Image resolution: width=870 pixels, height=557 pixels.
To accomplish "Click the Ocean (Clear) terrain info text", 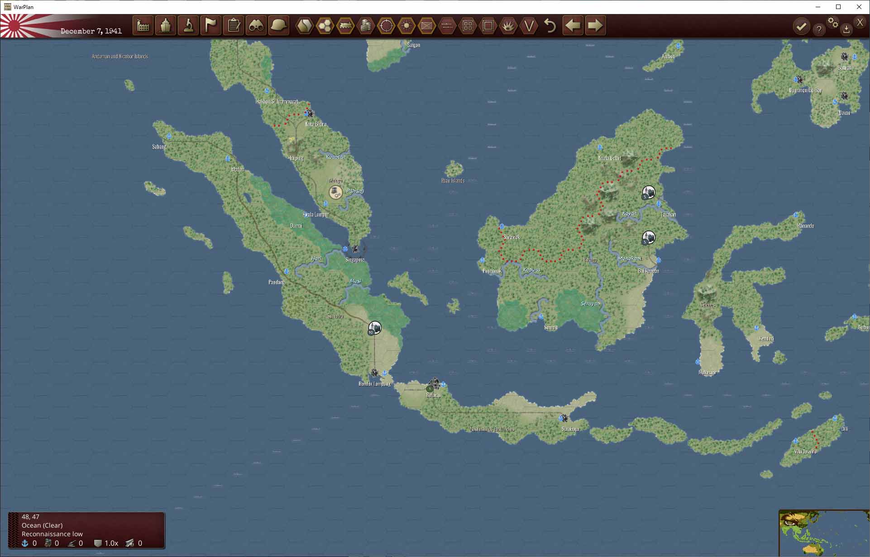I will pos(42,525).
